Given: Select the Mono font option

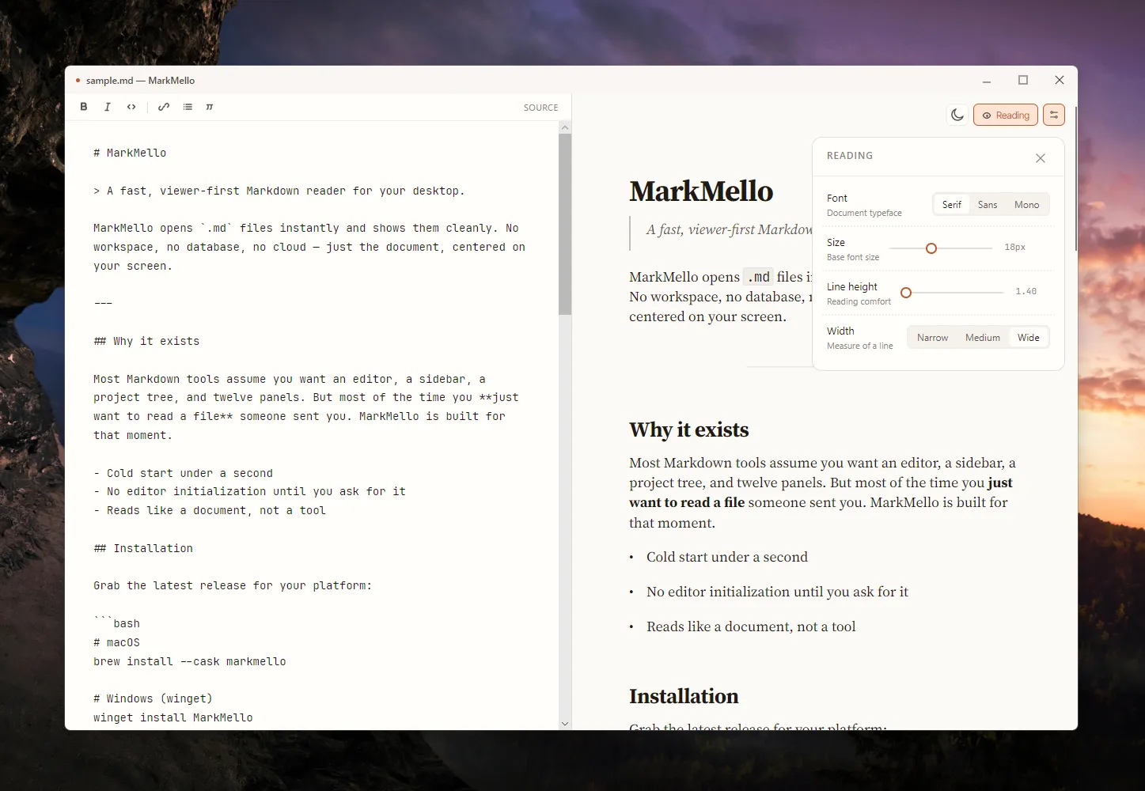Looking at the screenshot, I should click(x=1027, y=205).
